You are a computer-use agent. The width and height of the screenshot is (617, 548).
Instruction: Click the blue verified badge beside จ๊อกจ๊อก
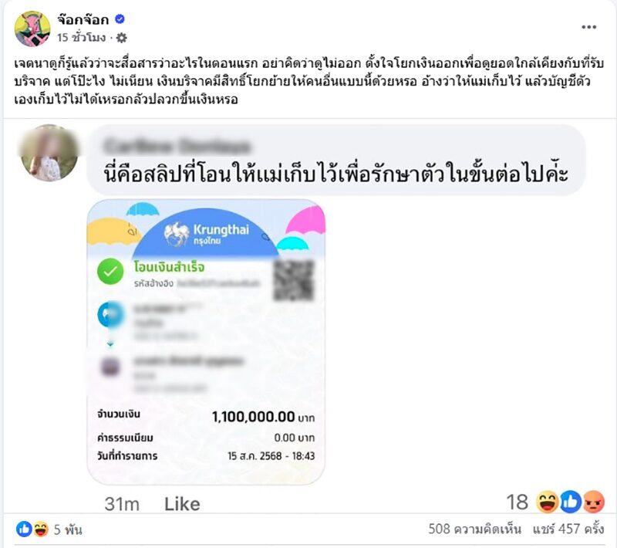click(120, 19)
